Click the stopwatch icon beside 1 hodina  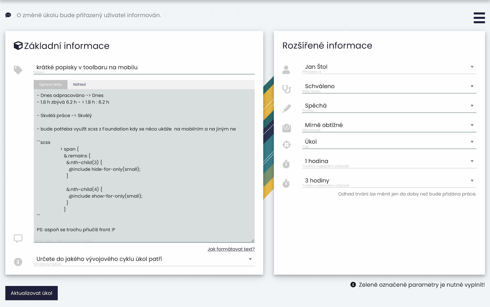(286, 164)
